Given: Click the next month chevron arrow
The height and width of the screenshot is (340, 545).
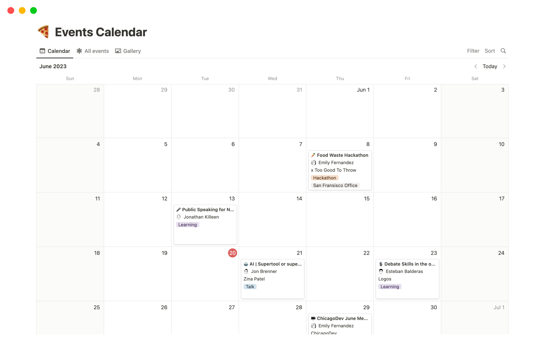Looking at the screenshot, I should click(x=504, y=66).
